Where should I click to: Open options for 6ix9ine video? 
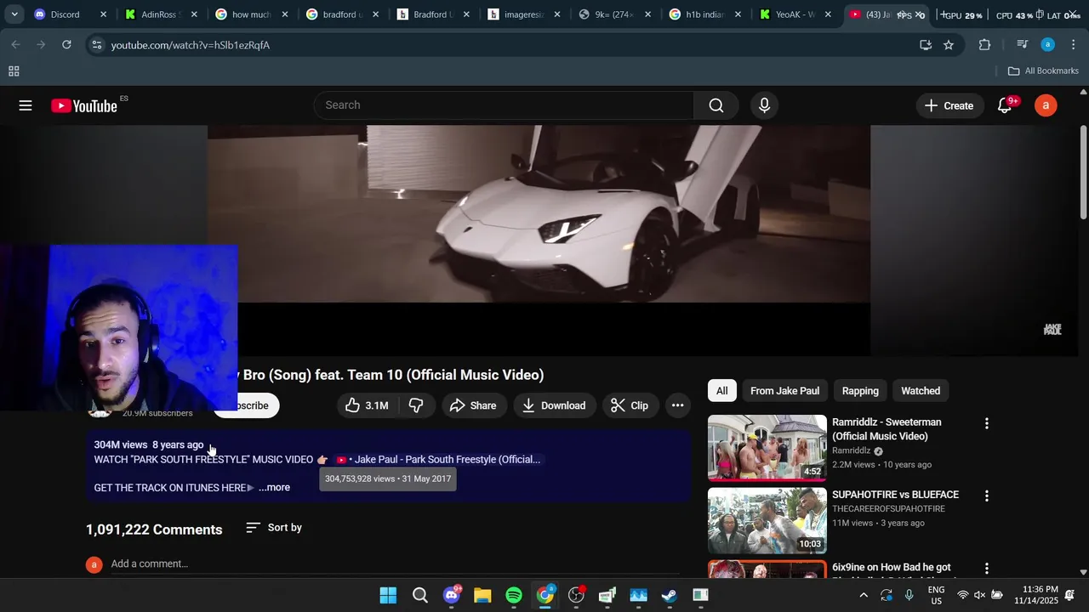coord(987,568)
